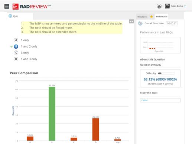
Task: Click the McGraw Hill logo
Action: tap(16, 7)
